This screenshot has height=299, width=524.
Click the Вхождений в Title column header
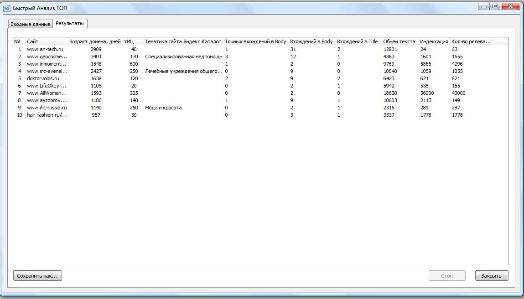tap(358, 41)
